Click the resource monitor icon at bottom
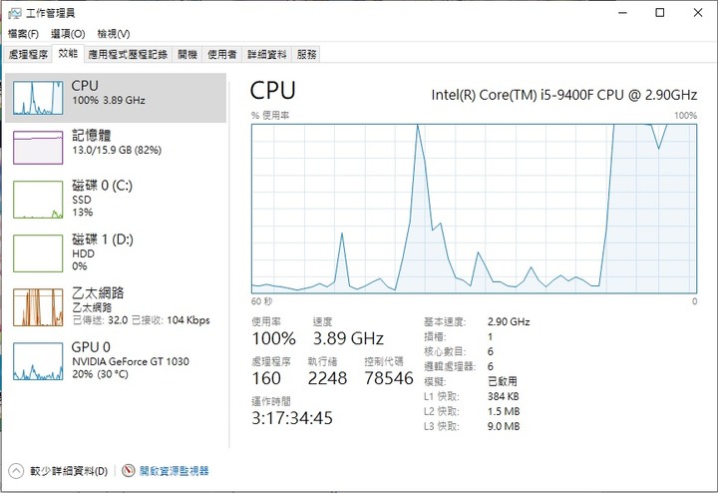Screen dimensions: 718x493 [129, 471]
